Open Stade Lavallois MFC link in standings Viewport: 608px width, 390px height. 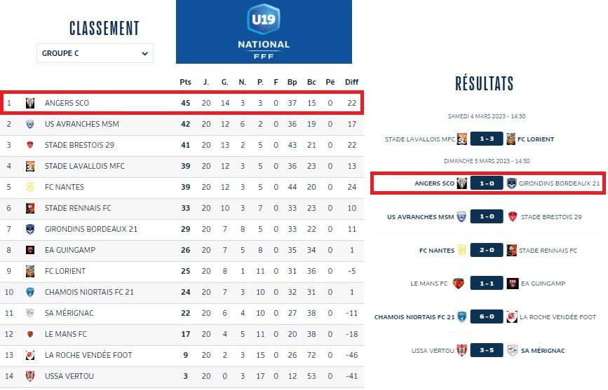84,166
